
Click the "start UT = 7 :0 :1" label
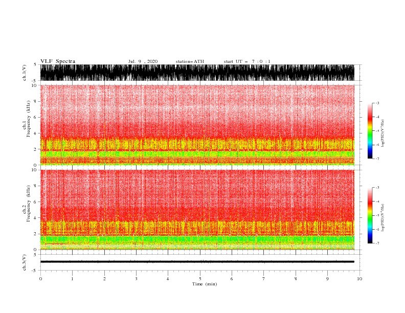click(247, 61)
